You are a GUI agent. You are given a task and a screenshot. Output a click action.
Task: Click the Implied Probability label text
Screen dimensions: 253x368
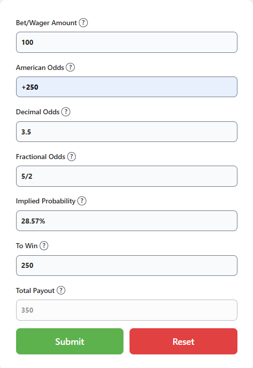tap(46, 201)
